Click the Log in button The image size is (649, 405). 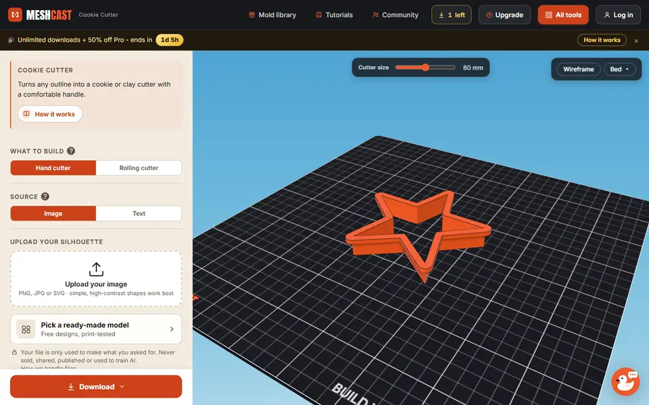618,15
